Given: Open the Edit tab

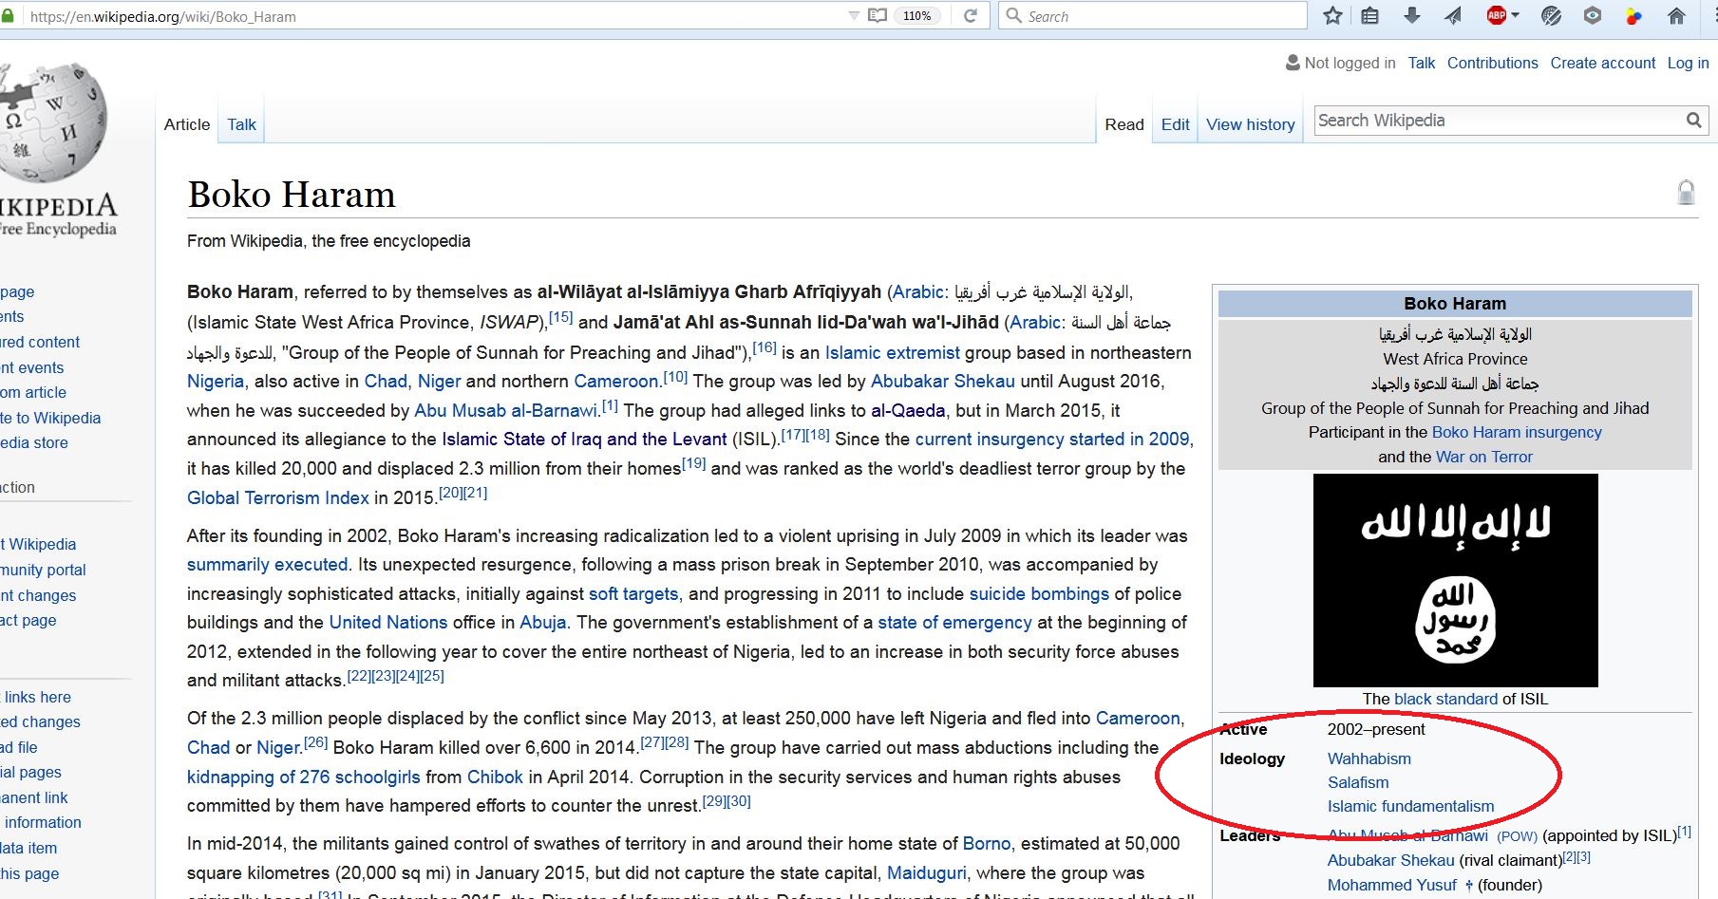Looking at the screenshot, I should 1175,124.
